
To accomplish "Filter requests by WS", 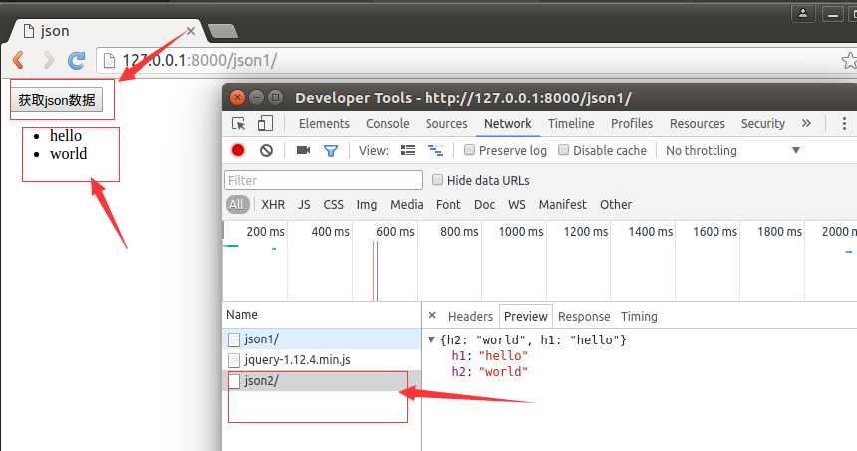I will pos(517,205).
